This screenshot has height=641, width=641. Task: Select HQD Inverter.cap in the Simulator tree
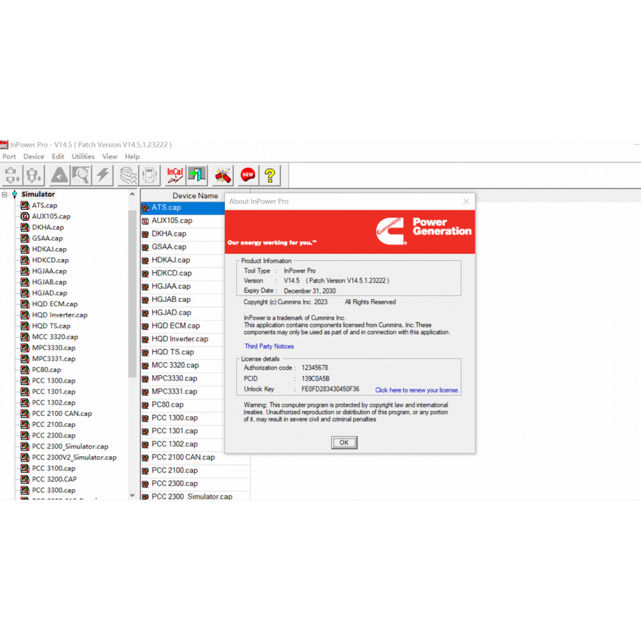tap(60, 315)
